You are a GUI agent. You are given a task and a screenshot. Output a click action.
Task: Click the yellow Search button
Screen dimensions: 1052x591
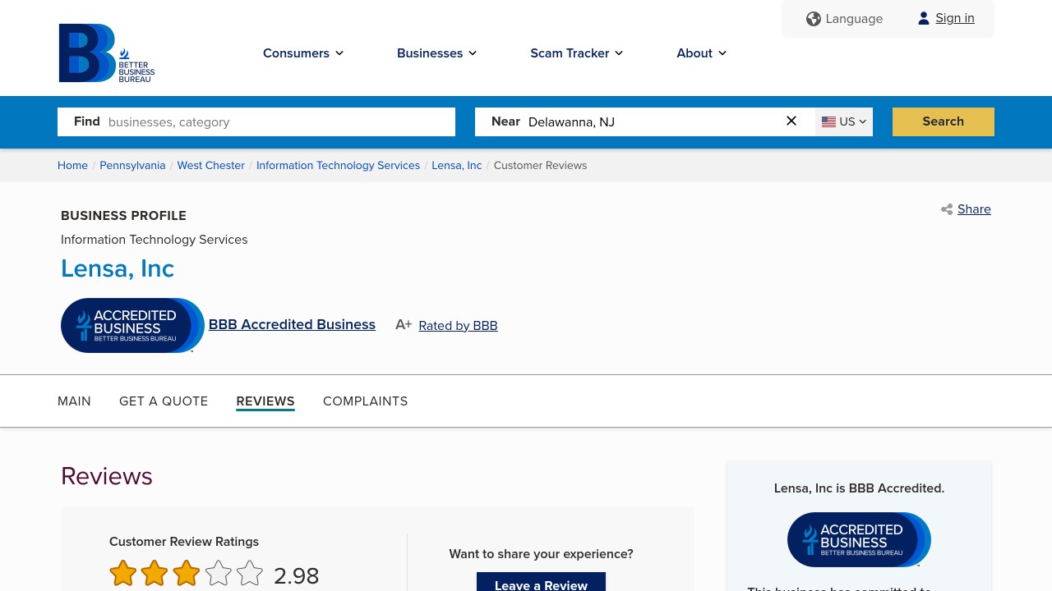(x=944, y=121)
